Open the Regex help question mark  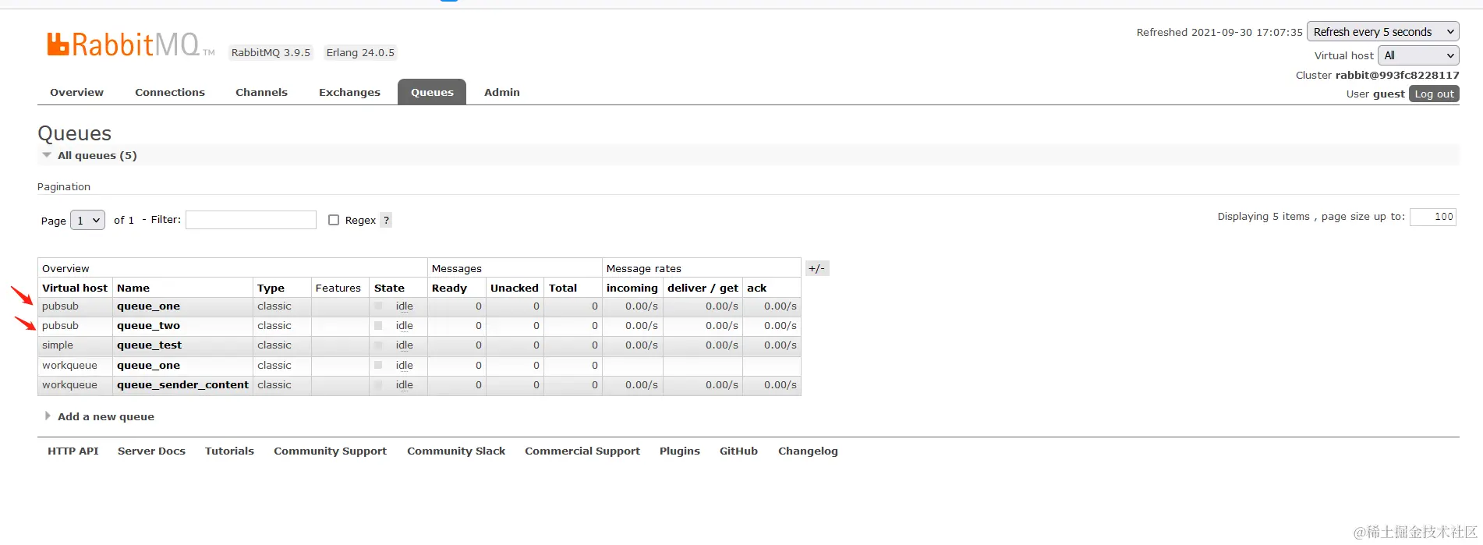click(386, 220)
